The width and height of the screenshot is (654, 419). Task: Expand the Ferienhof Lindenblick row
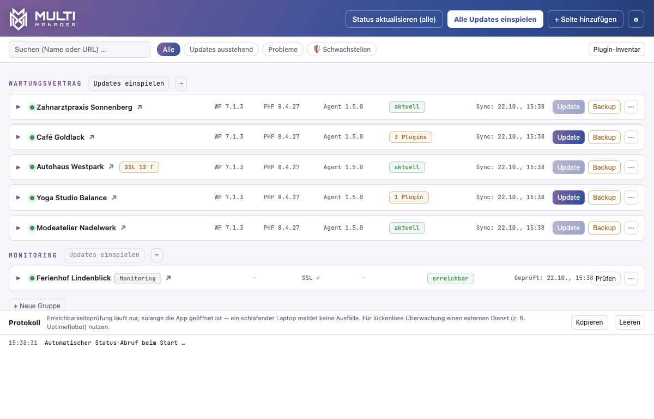[18, 278]
